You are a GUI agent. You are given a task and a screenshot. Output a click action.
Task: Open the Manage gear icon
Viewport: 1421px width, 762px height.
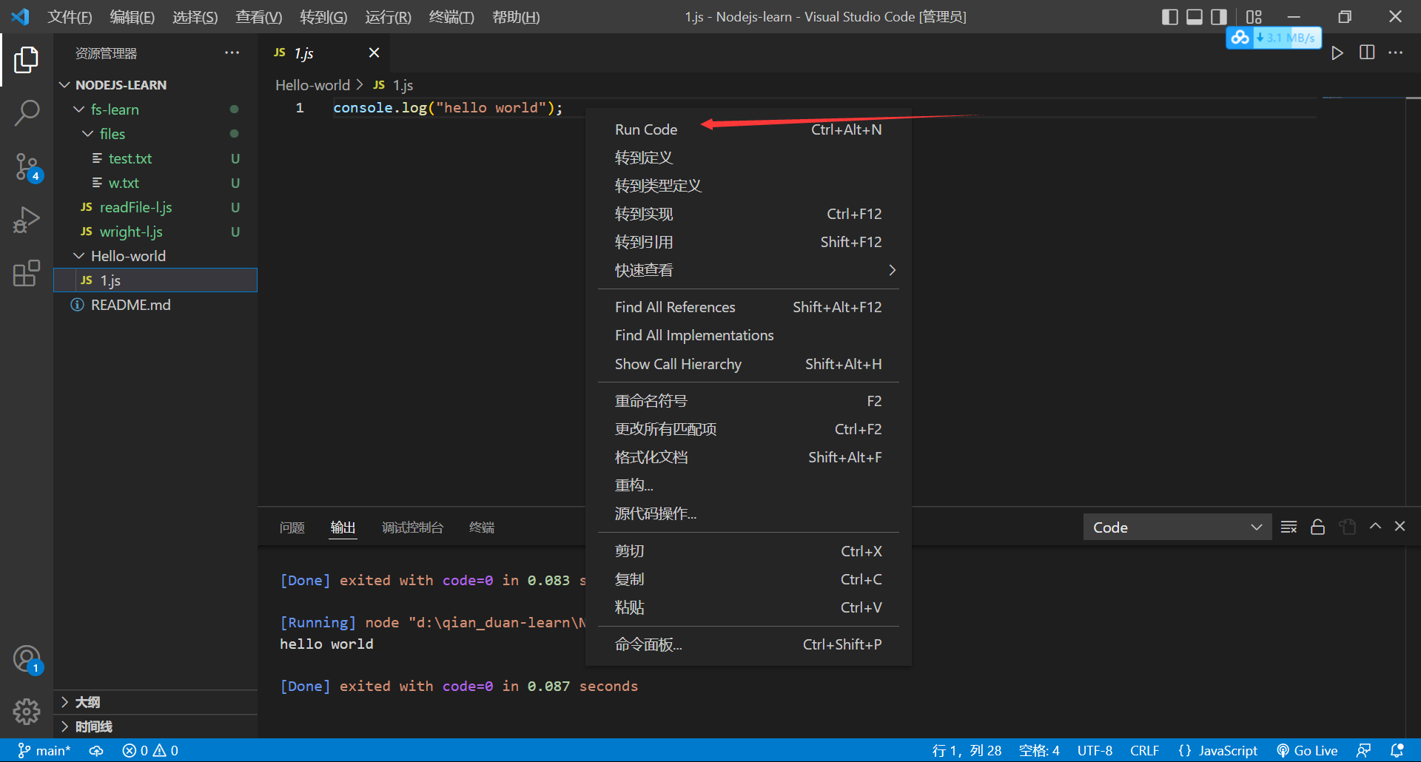click(x=27, y=712)
